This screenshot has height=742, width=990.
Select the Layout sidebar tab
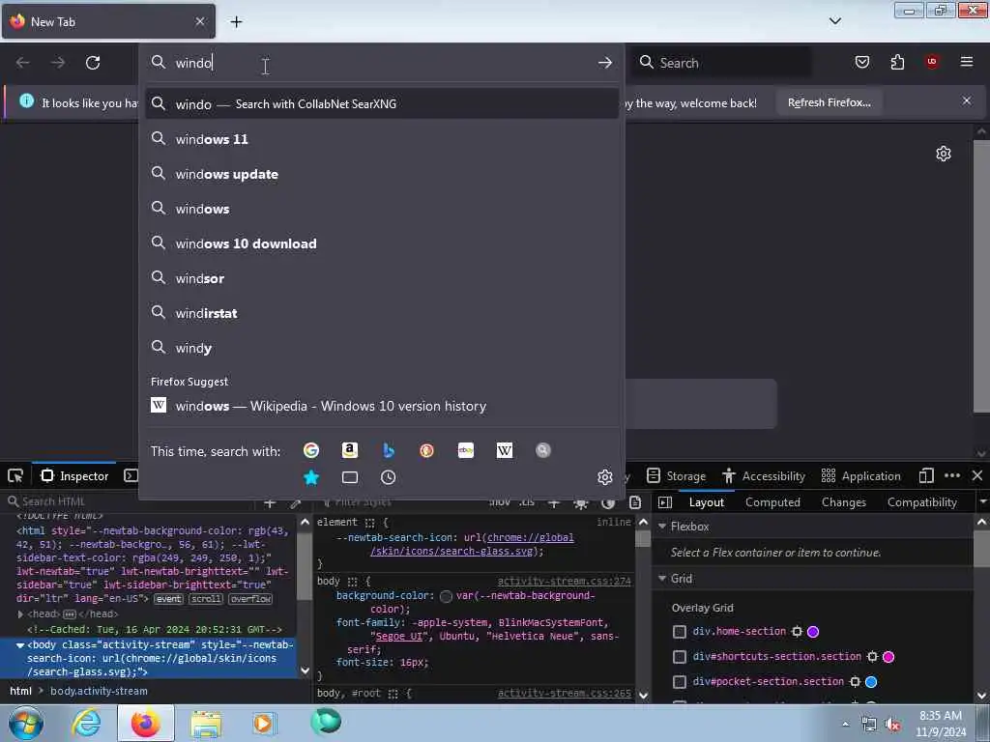(706, 502)
